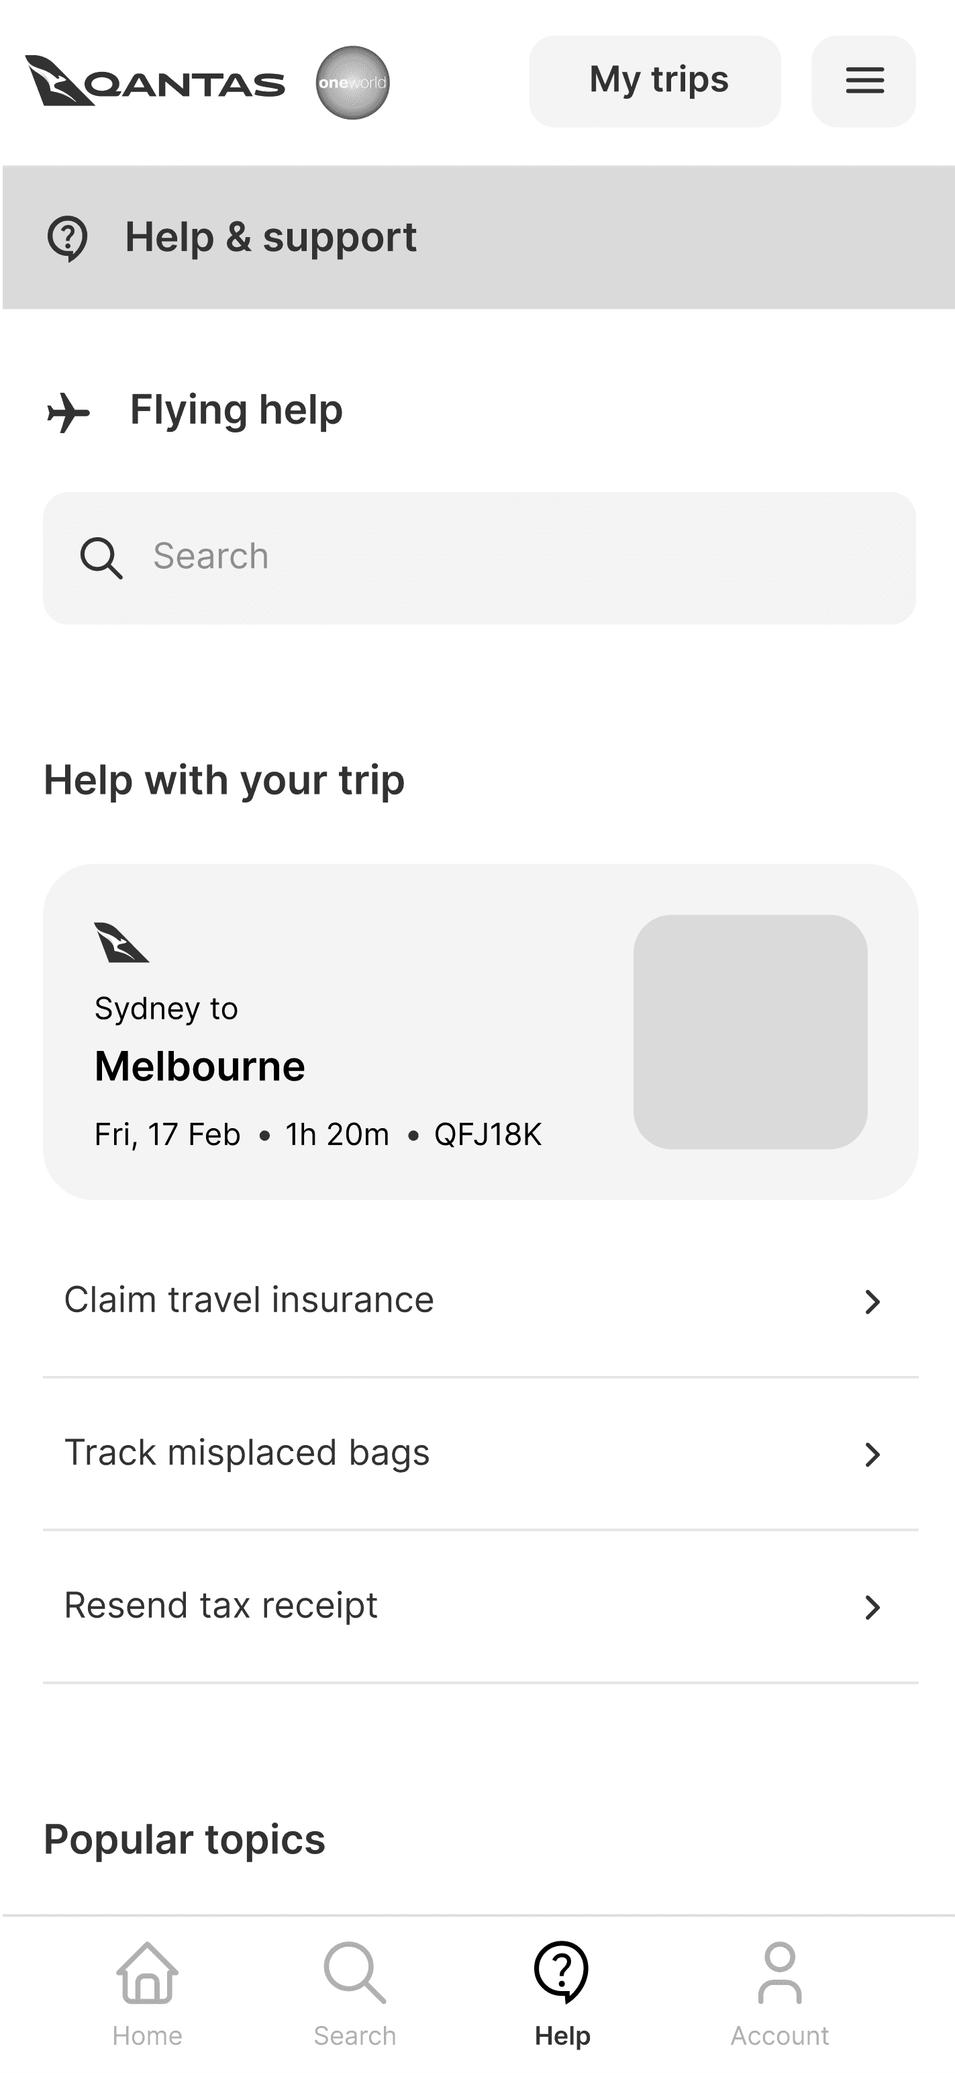Screen dimensions: 955x2073
Task: Open the Sydney to Melbourne trip card
Action: tap(481, 1031)
